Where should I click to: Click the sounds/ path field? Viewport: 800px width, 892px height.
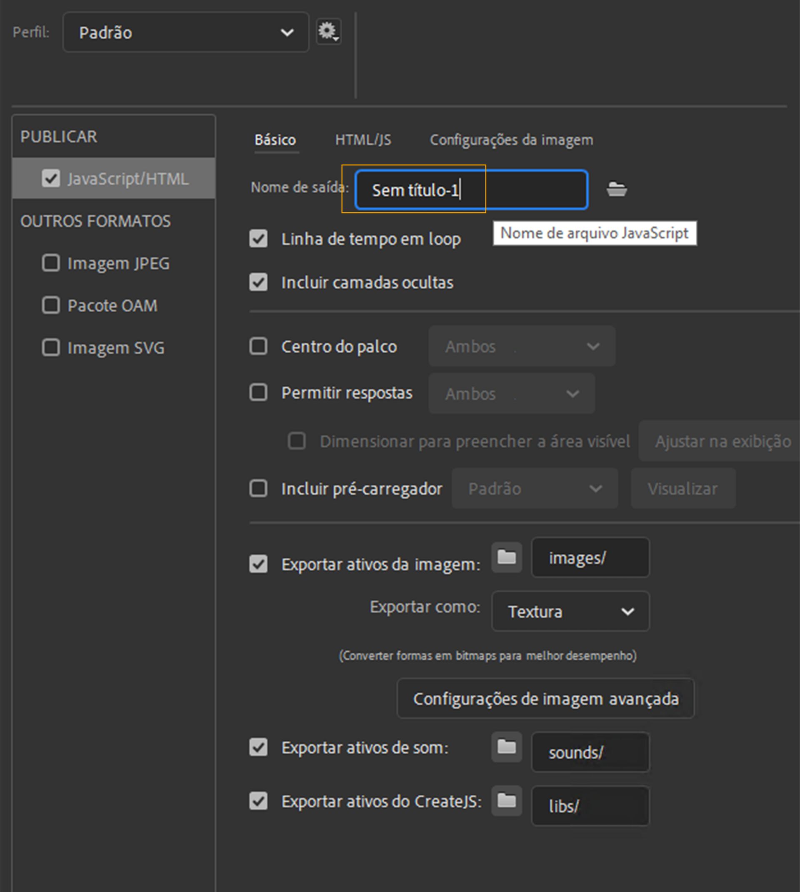pyautogui.click(x=590, y=752)
